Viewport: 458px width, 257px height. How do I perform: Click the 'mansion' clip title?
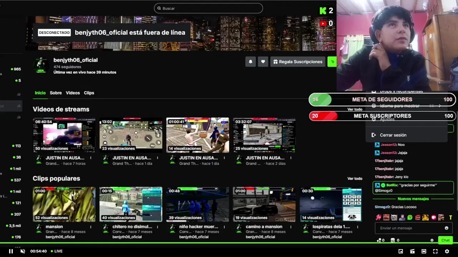(54, 227)
